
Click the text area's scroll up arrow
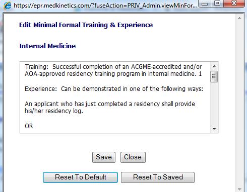pyautogui.click(x=214, y=66)
